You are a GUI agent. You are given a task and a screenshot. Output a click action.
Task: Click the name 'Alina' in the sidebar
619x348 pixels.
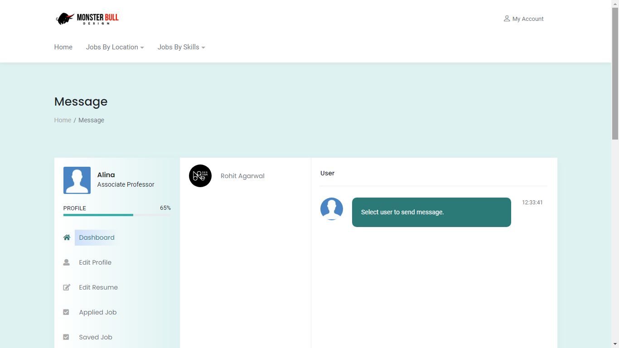pyautogui.click(x=106, y=175)
